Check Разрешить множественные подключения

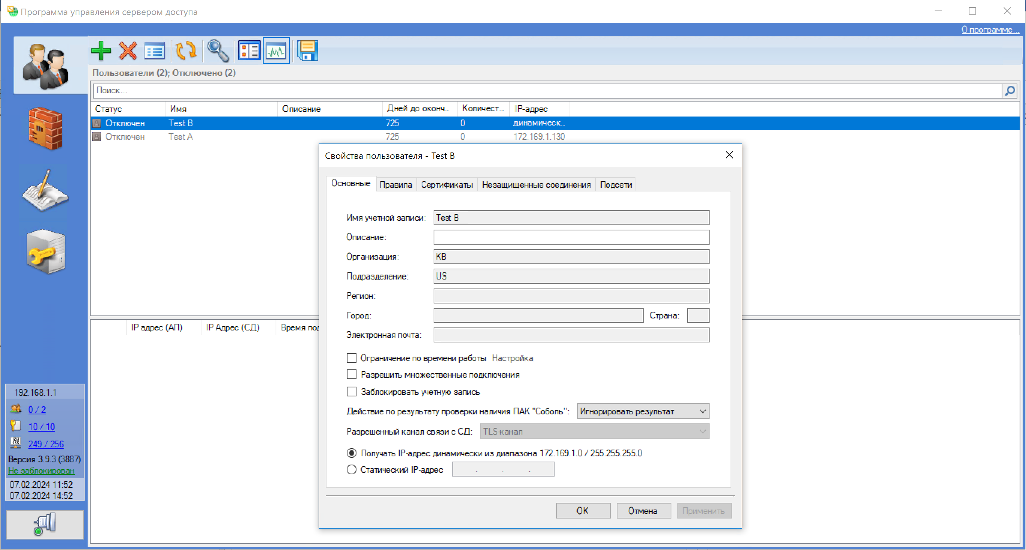(351, 375)
